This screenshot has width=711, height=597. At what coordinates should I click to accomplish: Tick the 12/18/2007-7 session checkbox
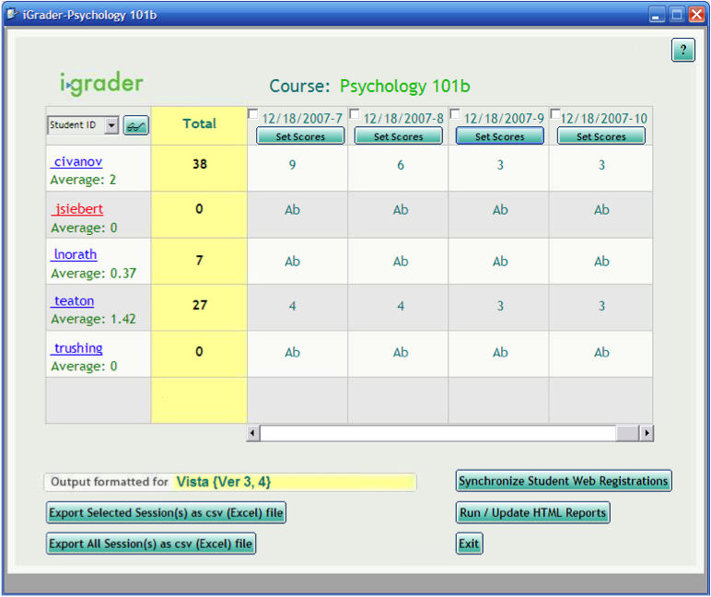[x=253, y=114]
